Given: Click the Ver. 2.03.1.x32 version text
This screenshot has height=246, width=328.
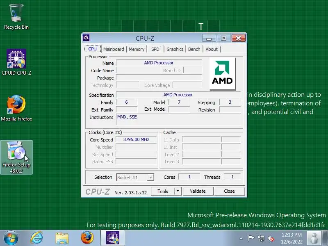Looking at the screenshot, I should [x=131, y=193].
